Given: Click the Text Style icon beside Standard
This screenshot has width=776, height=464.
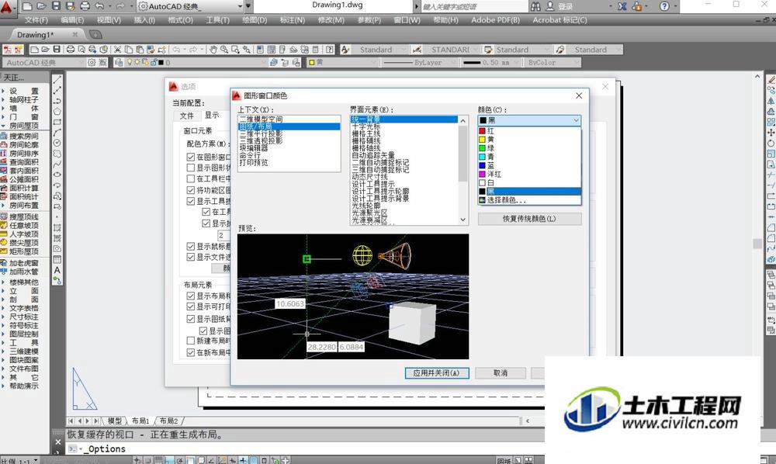Looking at the screenshot, I should 345,50.
